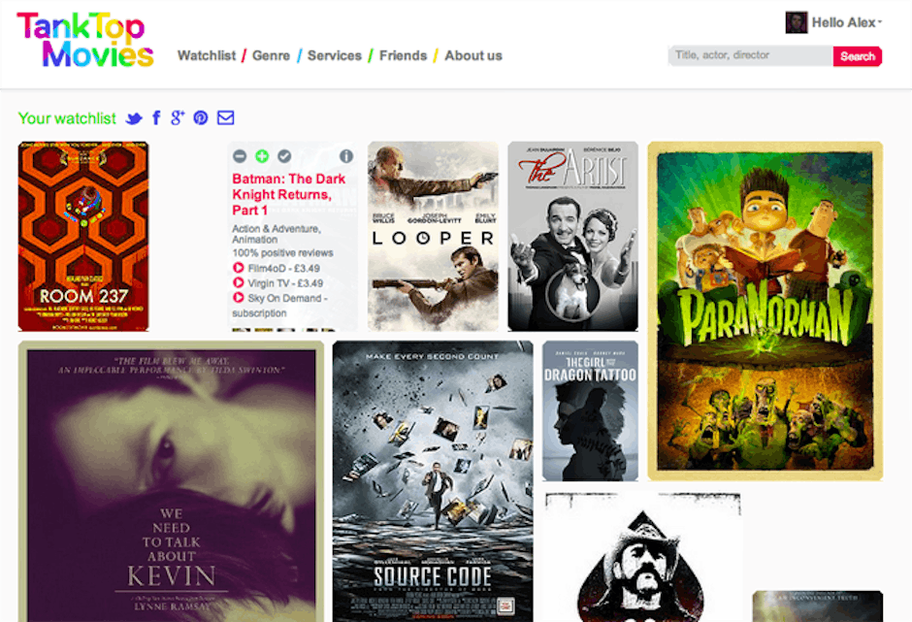Email the watchlist using envelope icon
This screenshot has height=622, width=912.
[x=225, y=118]
